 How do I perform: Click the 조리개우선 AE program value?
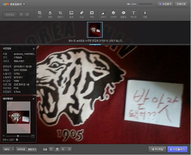pos(21,84)
